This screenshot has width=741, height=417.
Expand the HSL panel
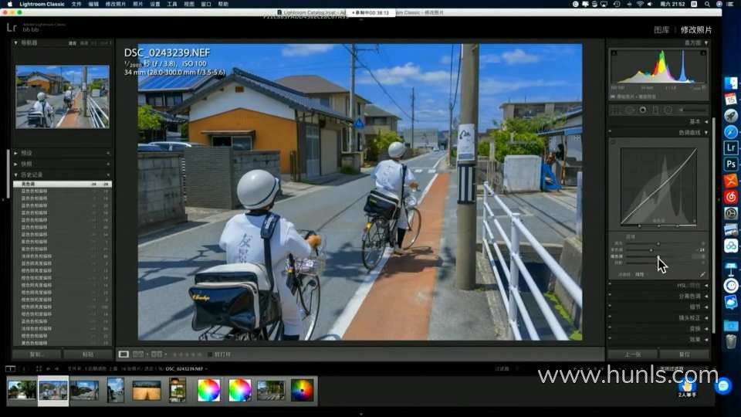coord(706,286)
